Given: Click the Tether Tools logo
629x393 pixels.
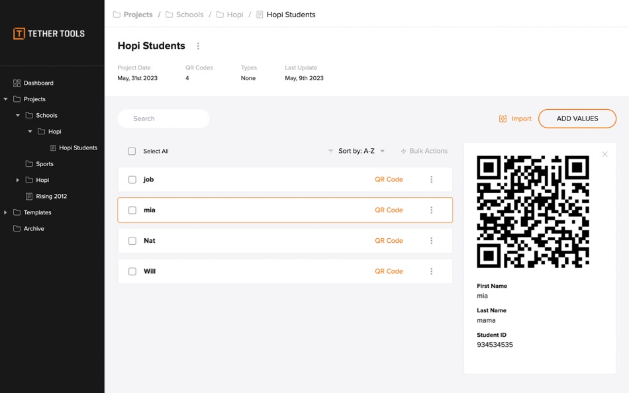Looking at the screenshot, I should [48, 34].
